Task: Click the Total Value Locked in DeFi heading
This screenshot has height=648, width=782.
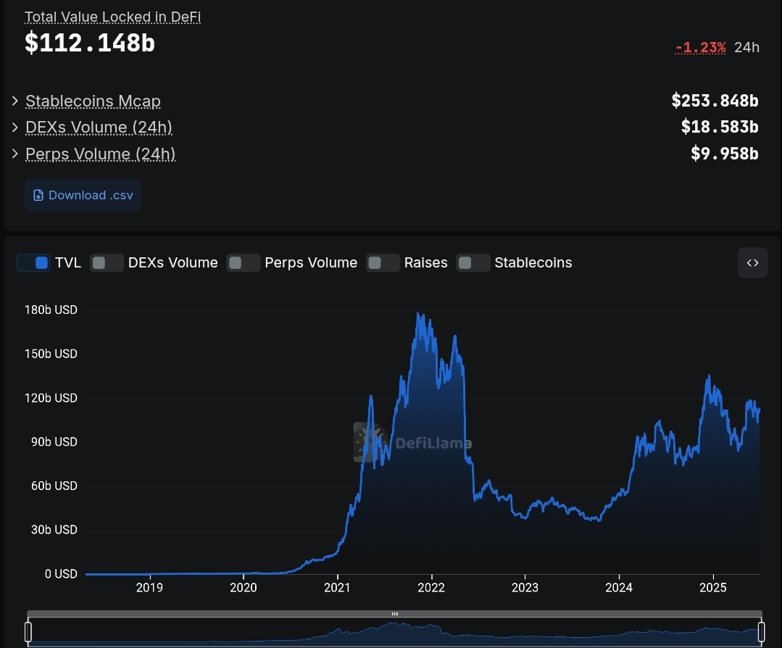Action: point(113,17)
